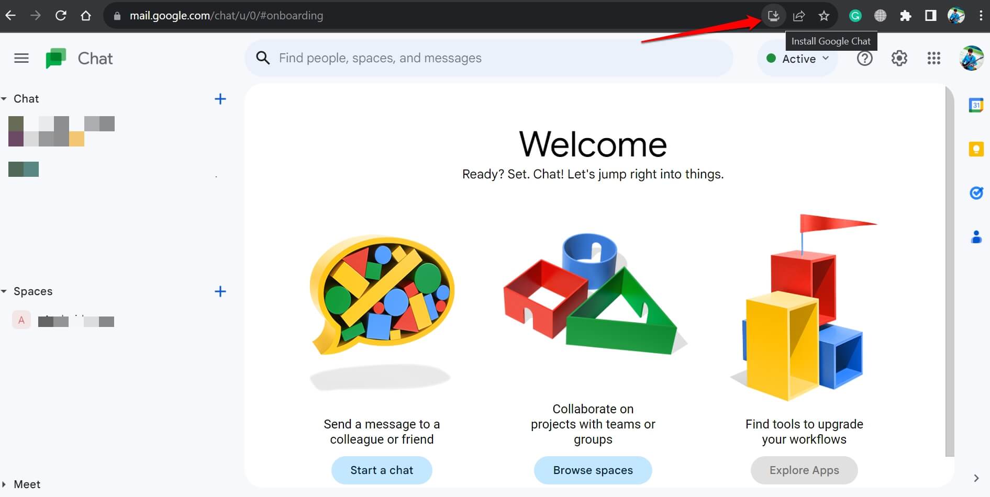Open the Chrome profile avatar
990x497 pixels.
[956, 16]
